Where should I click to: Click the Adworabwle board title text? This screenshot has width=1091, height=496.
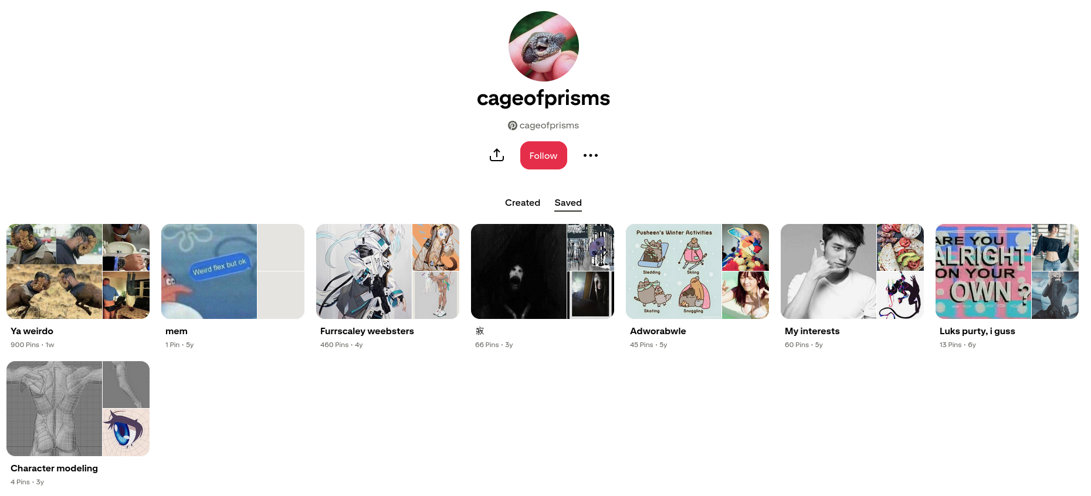pos(658,331)
